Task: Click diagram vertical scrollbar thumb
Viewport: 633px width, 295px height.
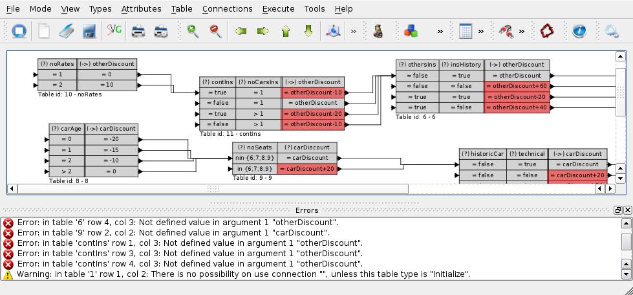Action: point(620,92)
